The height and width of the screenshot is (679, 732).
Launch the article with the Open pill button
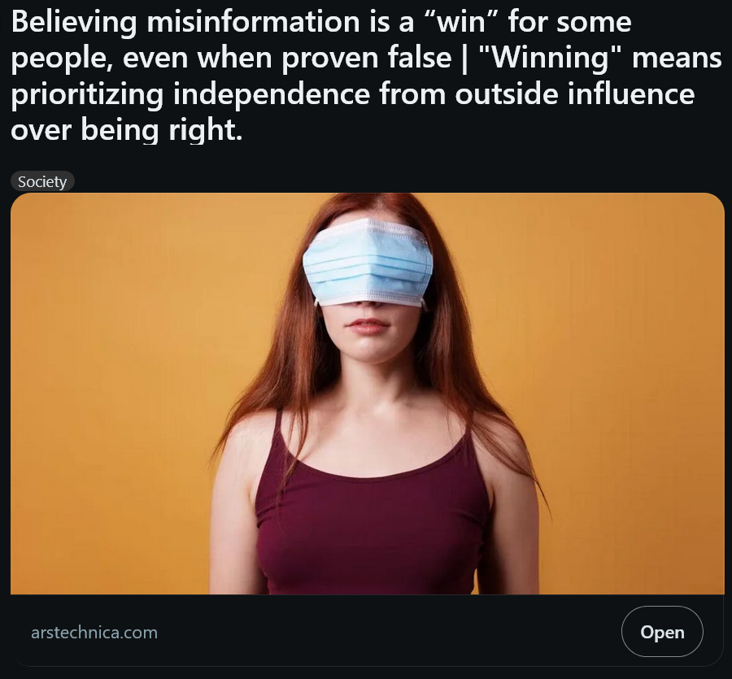661,631
